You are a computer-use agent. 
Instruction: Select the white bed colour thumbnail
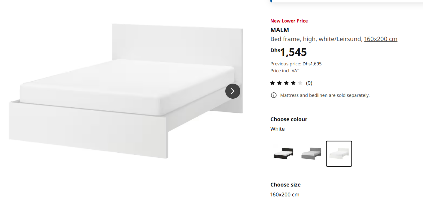coord(339,154)
